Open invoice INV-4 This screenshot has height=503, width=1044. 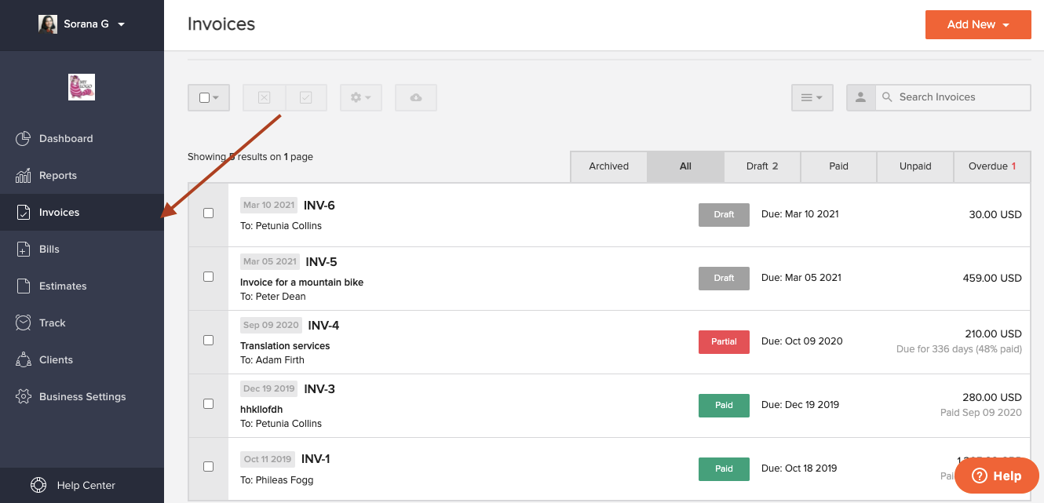click(x=323, y=326)
